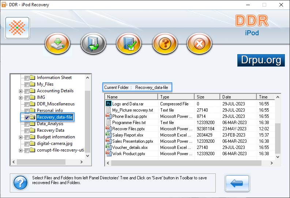Image resolution: width=290 pixels, height=198 pixels.
Task: Check the DDR_Miscellaneous checkbox
Action: tap(27, 104)
